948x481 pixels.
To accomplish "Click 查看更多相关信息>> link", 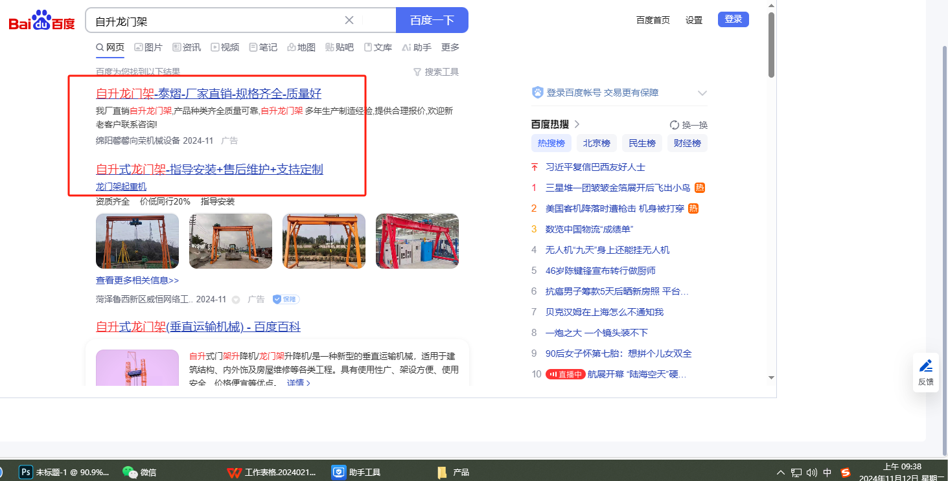I will (137, 280).
